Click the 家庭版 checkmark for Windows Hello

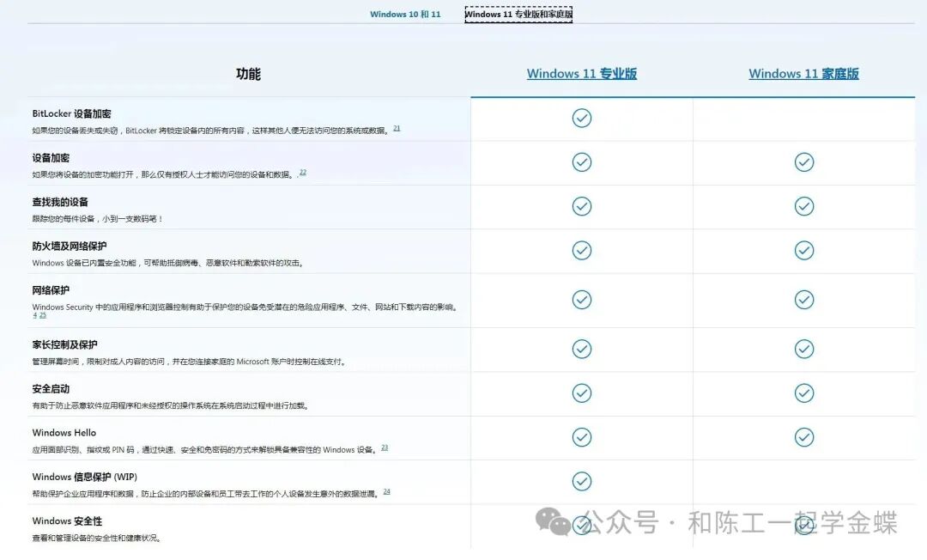[803, 437]
